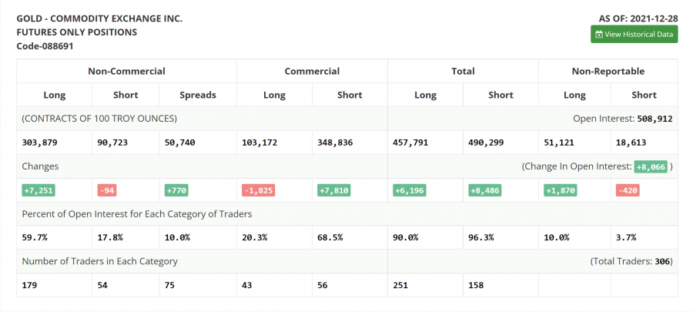Viewport: 693px width, 312px height.
Task: Click the trader count 54
Action: [x=102, y=285]
